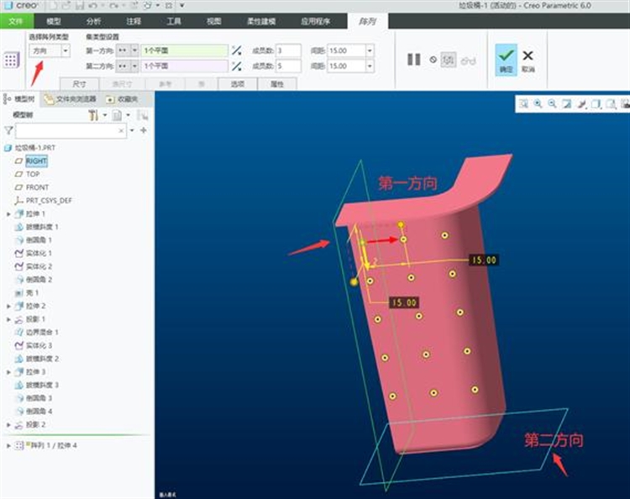Switch to the 收藏夹 navigator tab

tap(122, 99)
